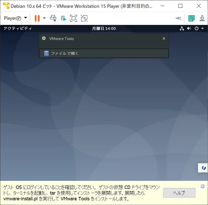Expand the system menu arrow
This screenshot has height=205, width=208.
(x=203, y=28)
